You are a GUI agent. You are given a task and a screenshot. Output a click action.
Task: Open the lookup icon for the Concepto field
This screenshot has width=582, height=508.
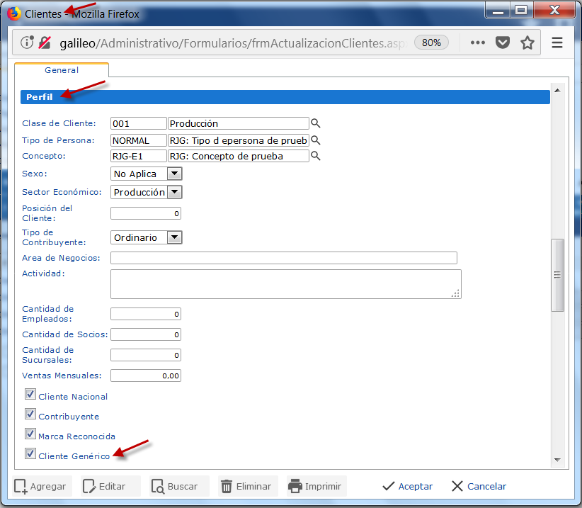(316, 156)
